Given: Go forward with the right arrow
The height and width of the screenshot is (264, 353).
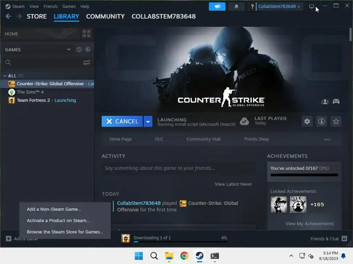Looking at the screenshot, I should click(19, 16).
